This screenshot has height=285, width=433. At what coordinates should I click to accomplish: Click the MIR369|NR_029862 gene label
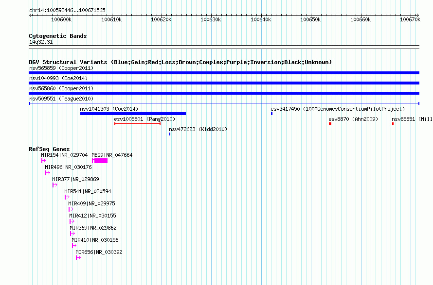pyautogui.click(x=93, y=228)
